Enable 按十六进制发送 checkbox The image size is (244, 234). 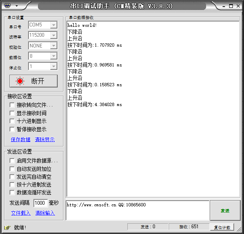(x=12, y=184)
